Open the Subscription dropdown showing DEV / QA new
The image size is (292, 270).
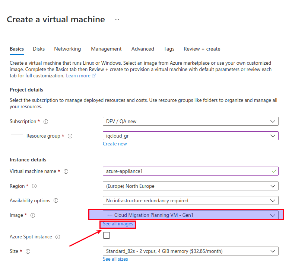click(x=191, y=121)
